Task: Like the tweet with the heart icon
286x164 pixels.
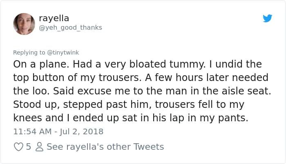Action: click(x=19, y=147)
